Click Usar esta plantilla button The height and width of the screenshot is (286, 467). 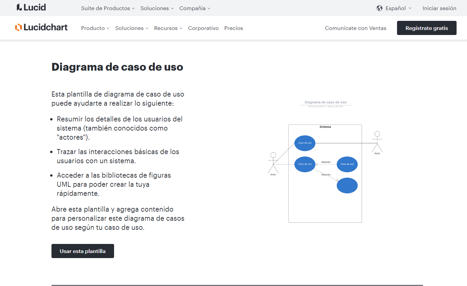tap(83, 251)
